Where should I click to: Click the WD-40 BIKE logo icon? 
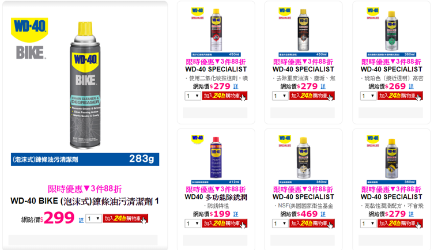(29, 38)
